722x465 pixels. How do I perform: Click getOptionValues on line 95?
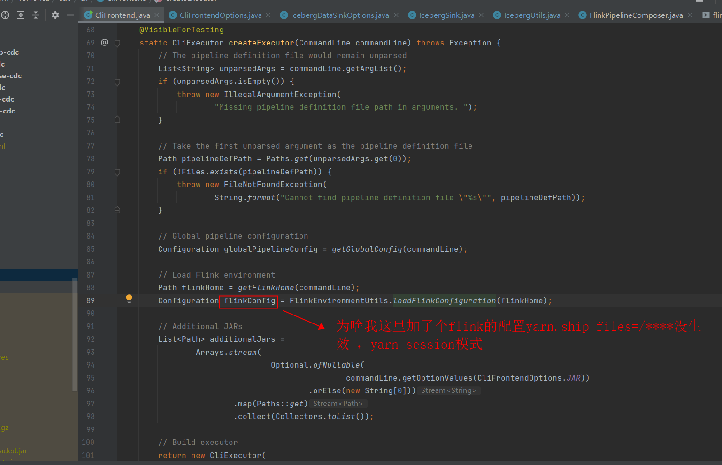pyautogui.click(x=438, y=378)
